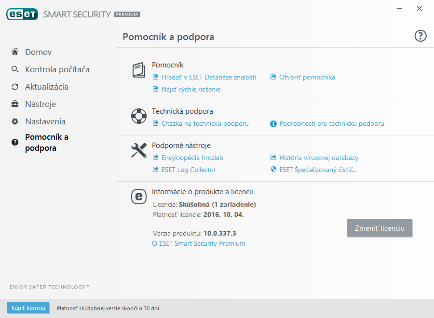Click the Podporné nástroje tools icon
The width and height of the screenshot is (434, 318).
139,150
